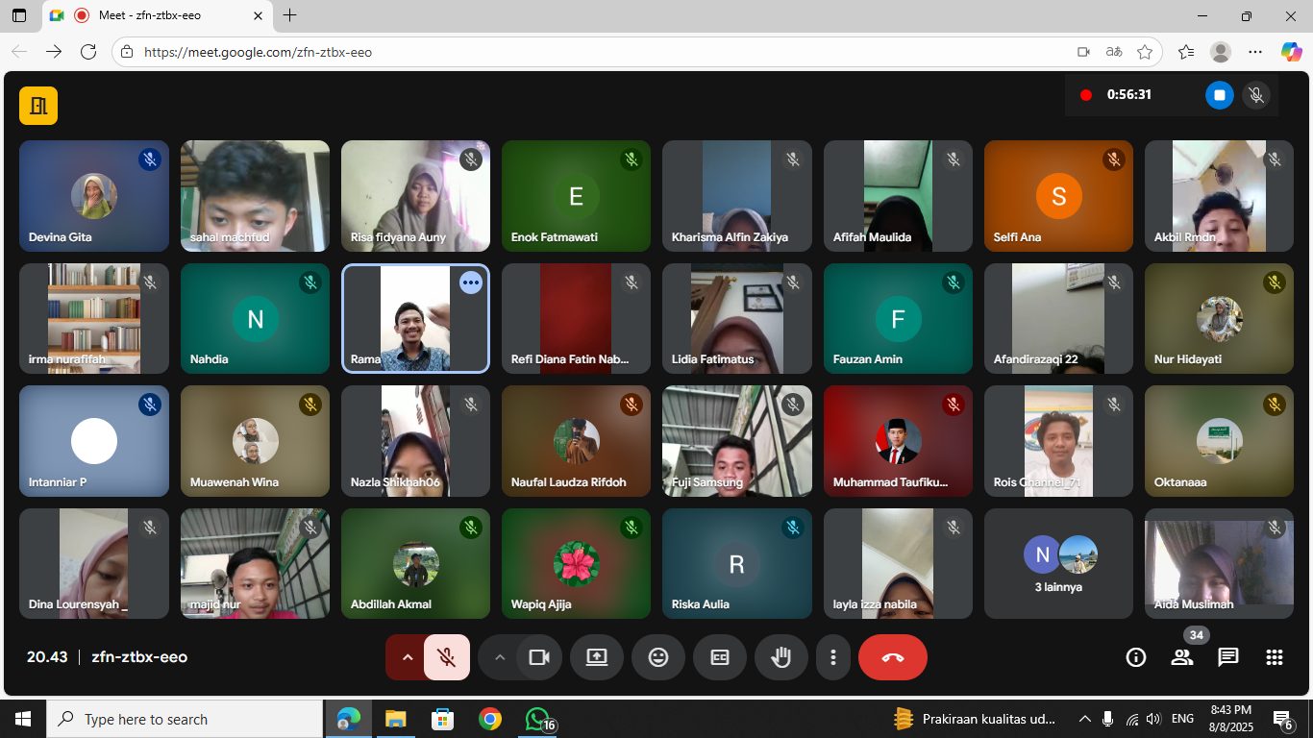
Task: Open the chat panel icon
Action: tap(1227, 657)
